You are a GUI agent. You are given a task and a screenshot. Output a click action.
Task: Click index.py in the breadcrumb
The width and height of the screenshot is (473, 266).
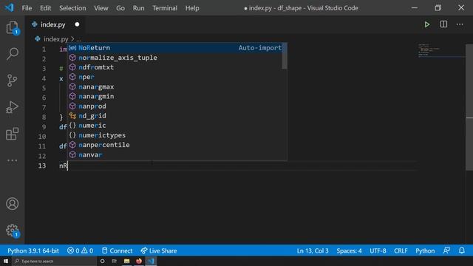[x=56, y=39]
